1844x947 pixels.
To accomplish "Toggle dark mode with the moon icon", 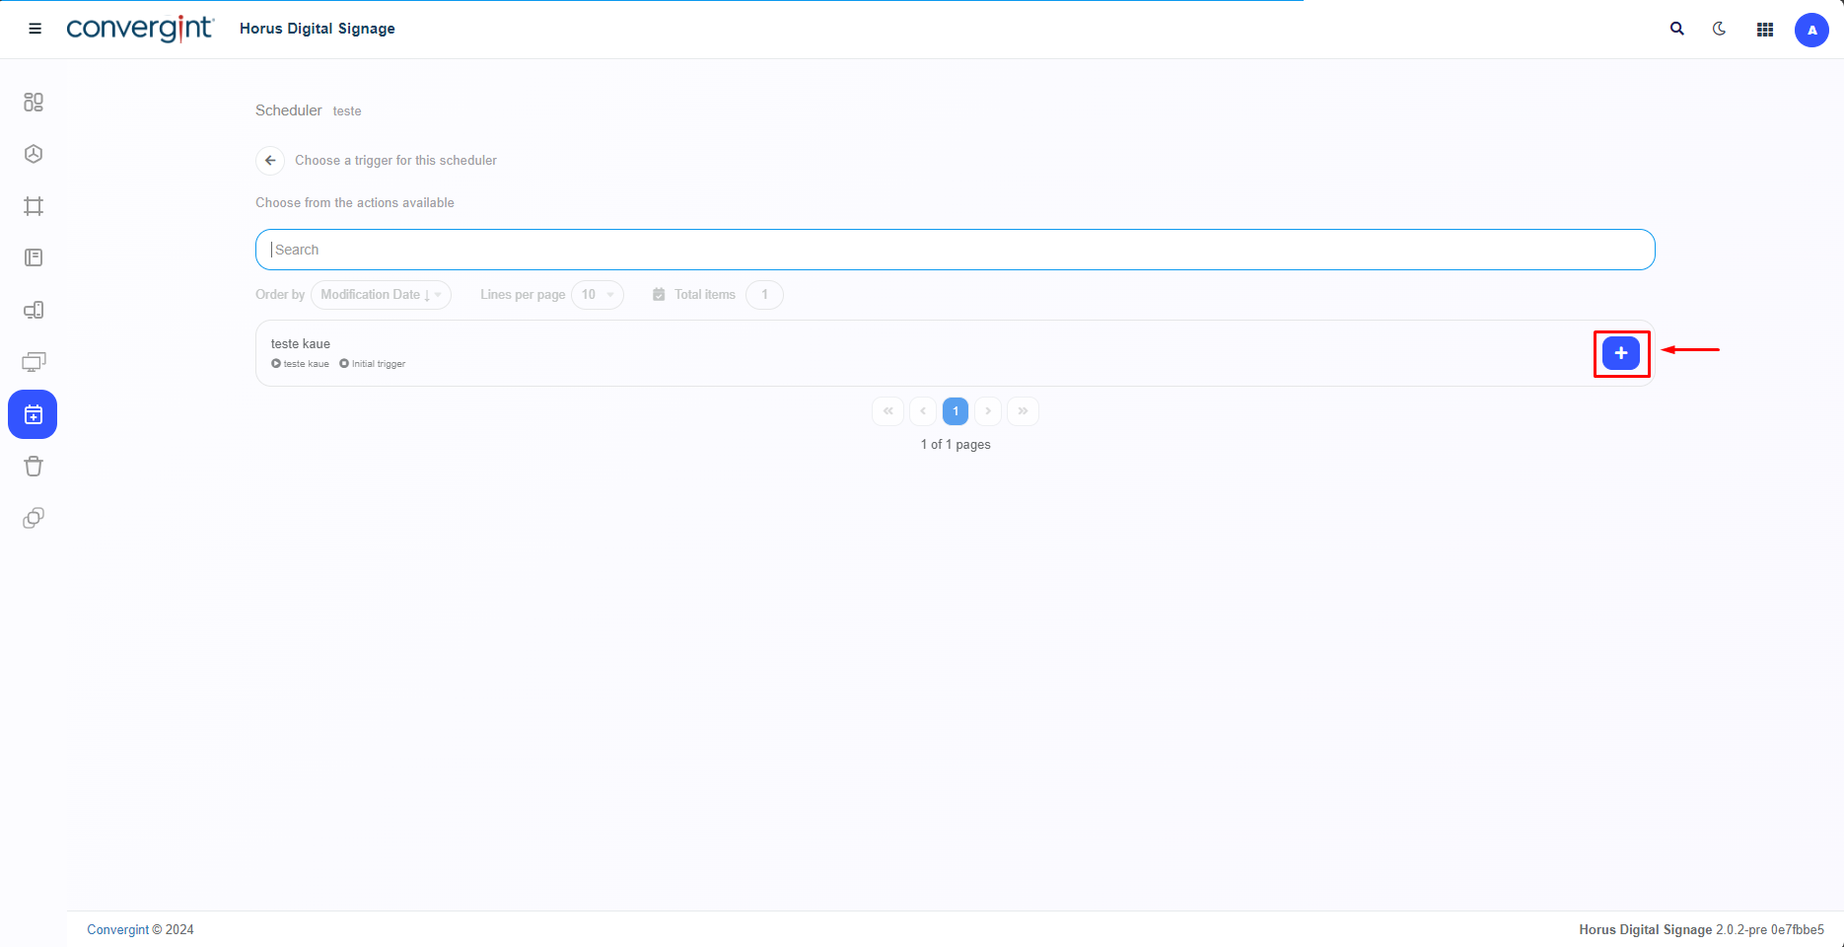I will [1720, 30].
